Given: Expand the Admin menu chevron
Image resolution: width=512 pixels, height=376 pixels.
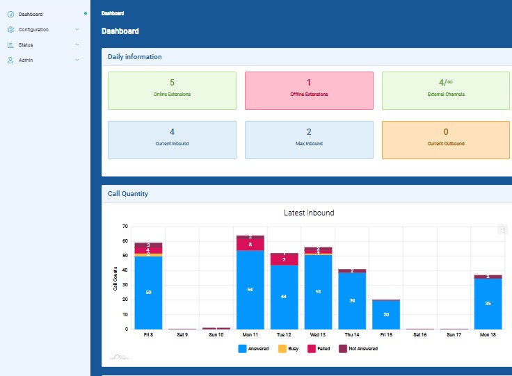Looking at the screenshot, I should pyautogui.click(x=77, y=60).
